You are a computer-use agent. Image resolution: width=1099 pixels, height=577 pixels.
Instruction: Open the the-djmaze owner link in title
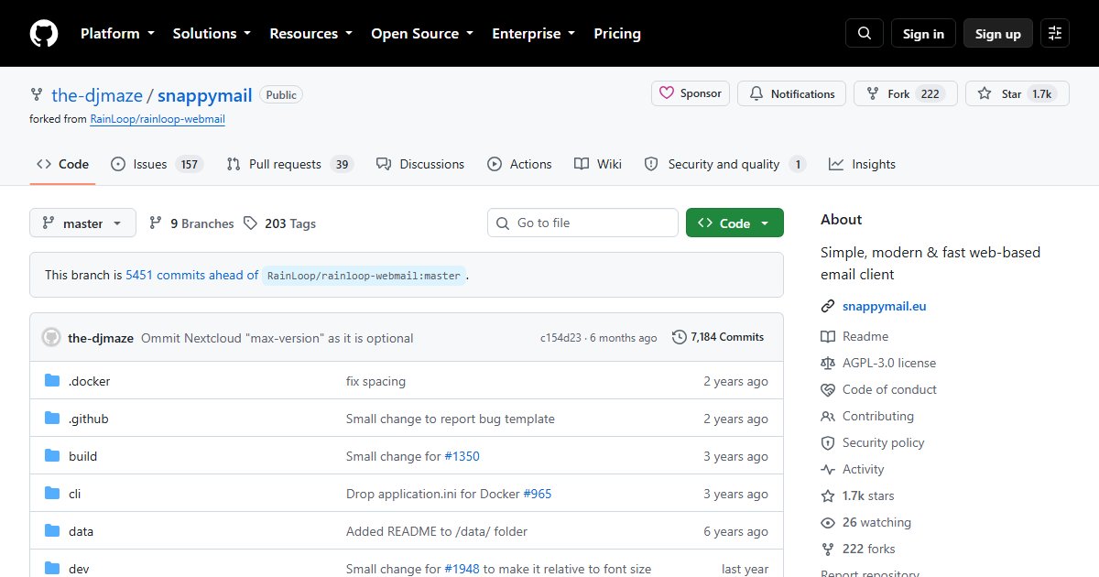coord(95,94)
